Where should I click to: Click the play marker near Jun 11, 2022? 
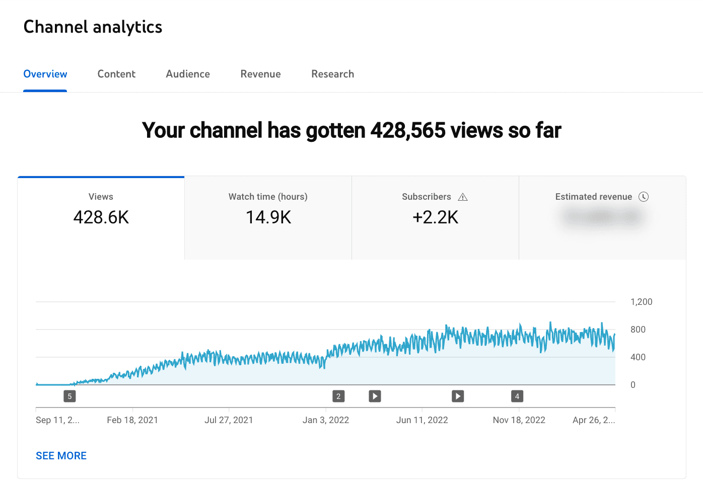point(457,396)
